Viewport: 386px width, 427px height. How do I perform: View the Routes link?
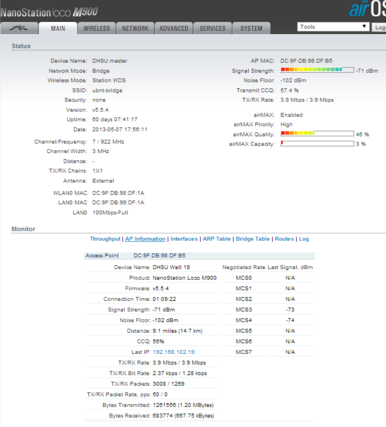(284, 239)
